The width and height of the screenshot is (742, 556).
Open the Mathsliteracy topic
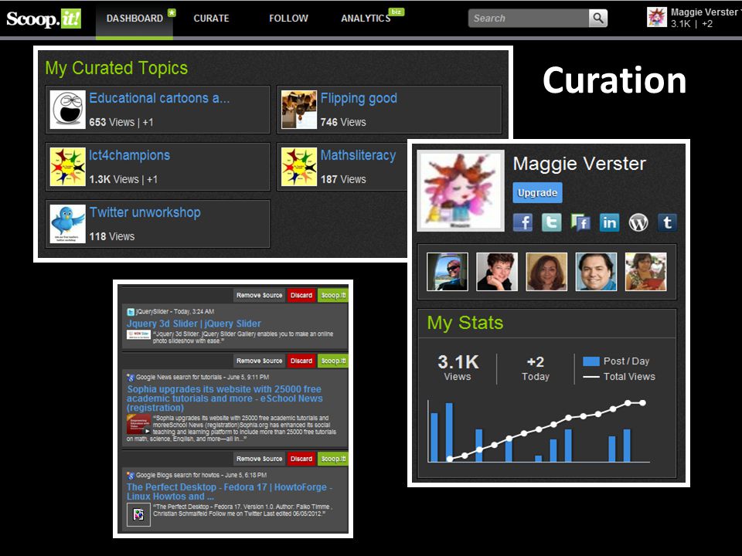[358, 155]
